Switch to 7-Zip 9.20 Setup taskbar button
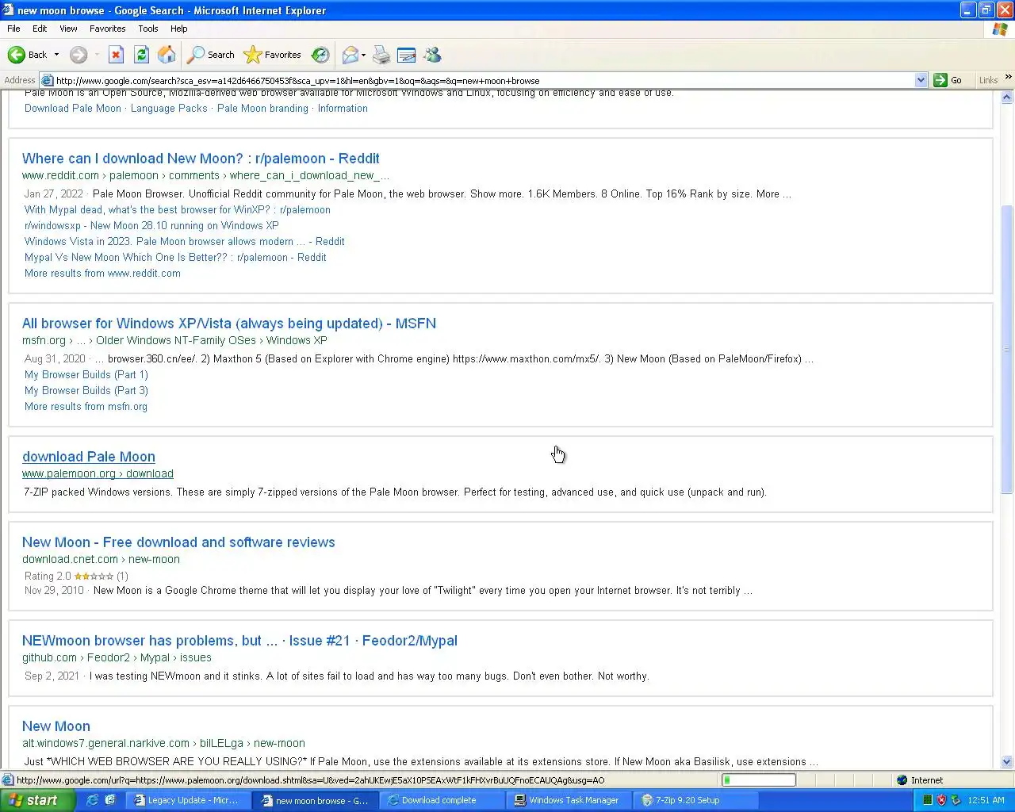The image size is (1015, 812). click(x=695, y=800)
